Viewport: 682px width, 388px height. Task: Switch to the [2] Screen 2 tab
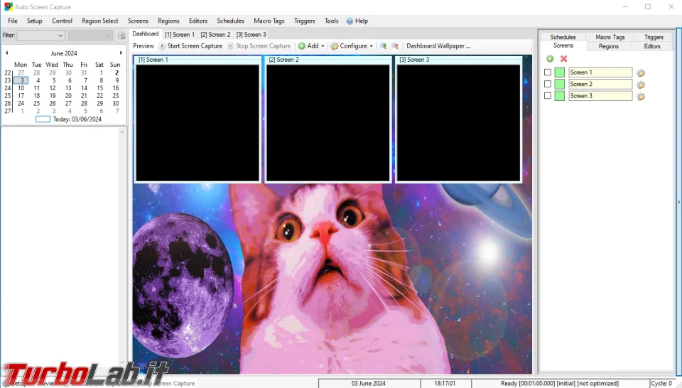pyautogui.click(x=216, y=34)
